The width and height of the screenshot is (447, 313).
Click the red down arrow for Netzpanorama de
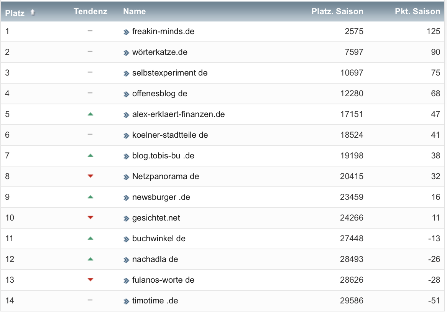click(90, 176)
